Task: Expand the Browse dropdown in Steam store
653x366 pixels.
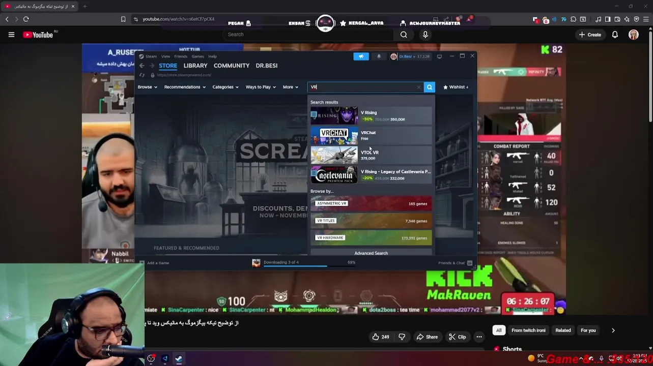Action: (x=147, y=87)
